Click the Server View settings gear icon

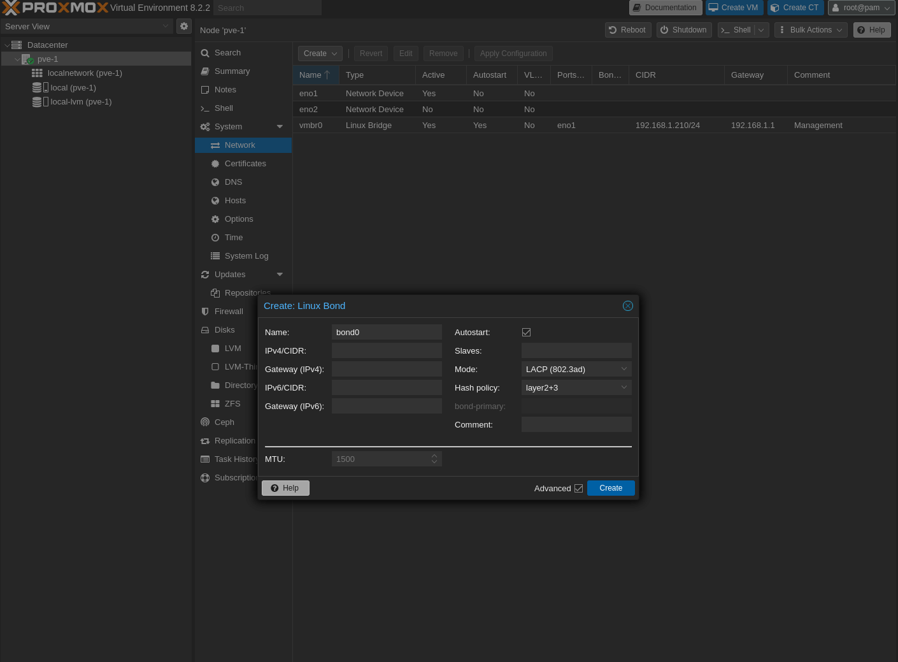(184, 26)
